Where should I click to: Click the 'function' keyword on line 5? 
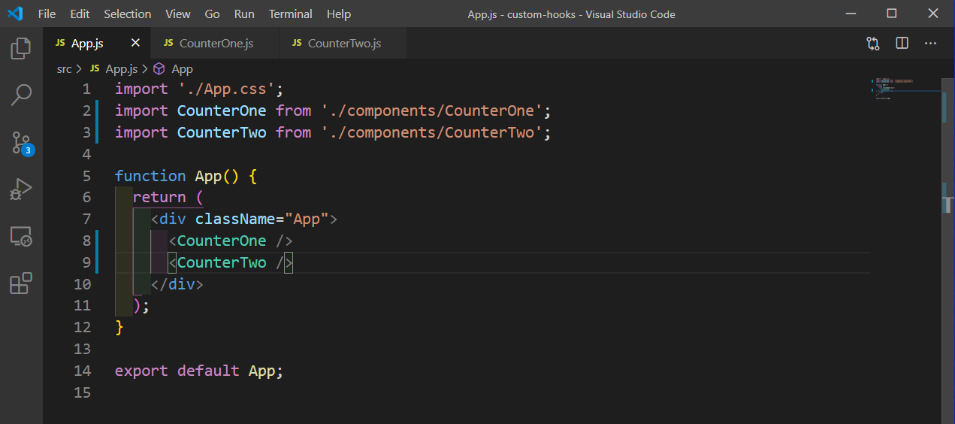(150, 176)
